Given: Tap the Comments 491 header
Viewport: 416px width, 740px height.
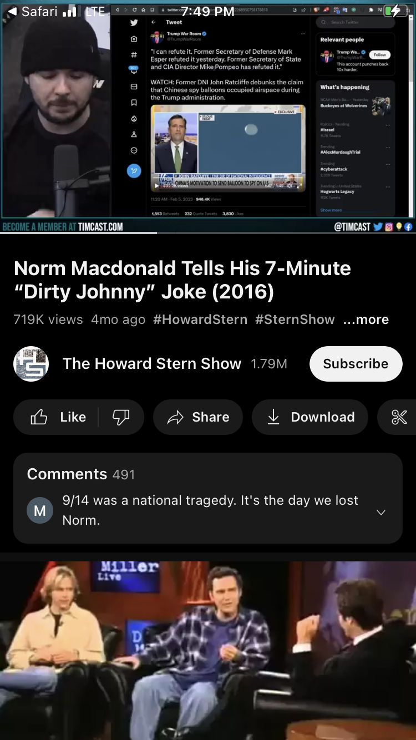Looking at the screenshot, I should (x=81, y=474).
